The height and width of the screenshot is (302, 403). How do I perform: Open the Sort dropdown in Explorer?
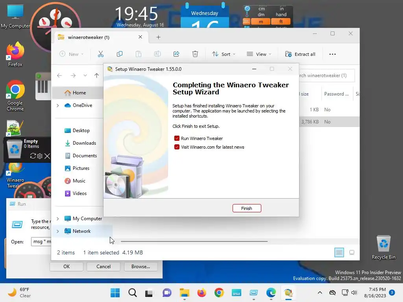[x=224, y=54]
